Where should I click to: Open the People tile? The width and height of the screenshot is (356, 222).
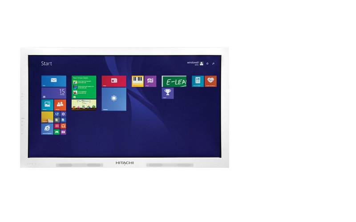click(x=60, y=105)
